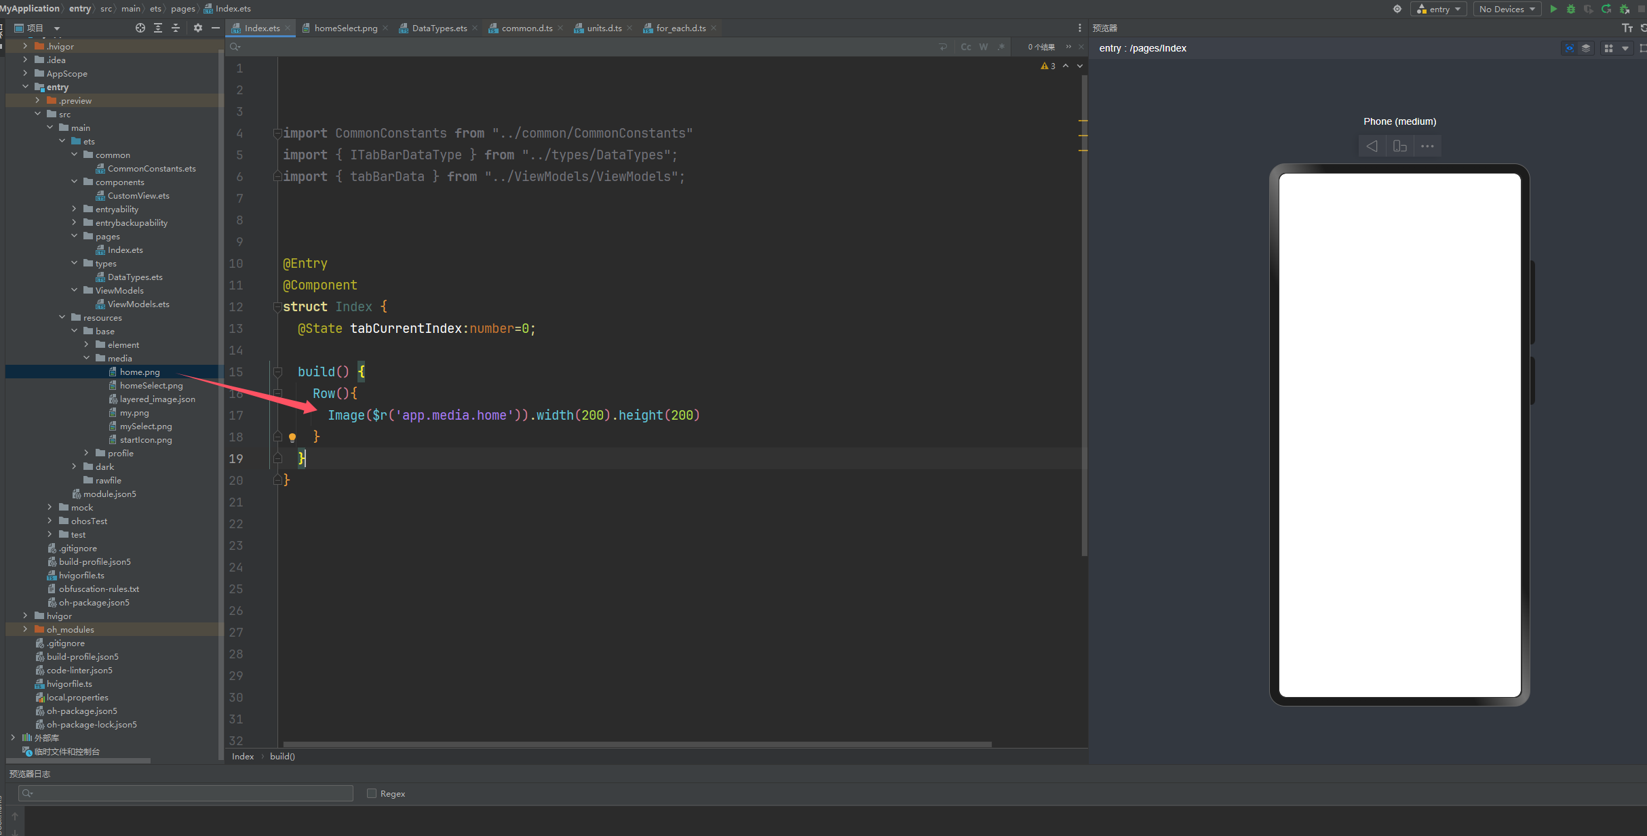Open the Project panel gear options
Viewport: 1647px width, 836px height.
click(198, 28)
